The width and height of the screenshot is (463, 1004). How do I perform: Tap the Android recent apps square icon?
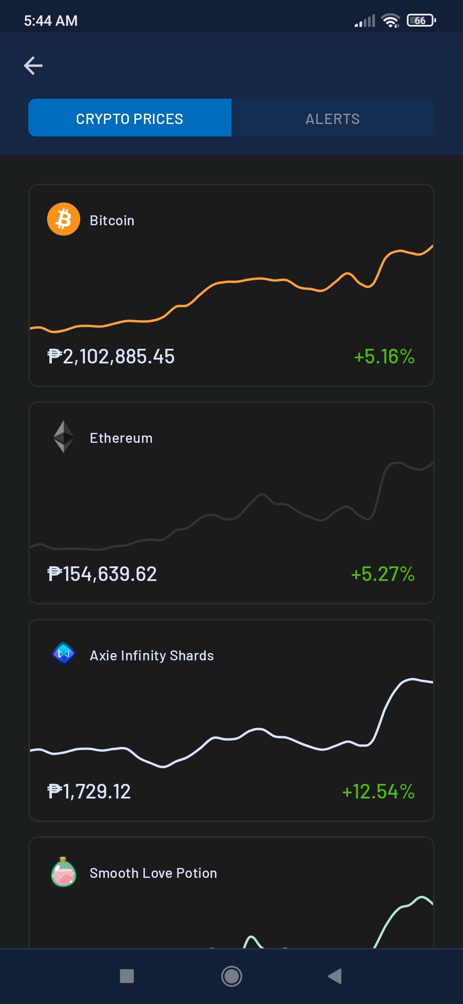point(127,976)
